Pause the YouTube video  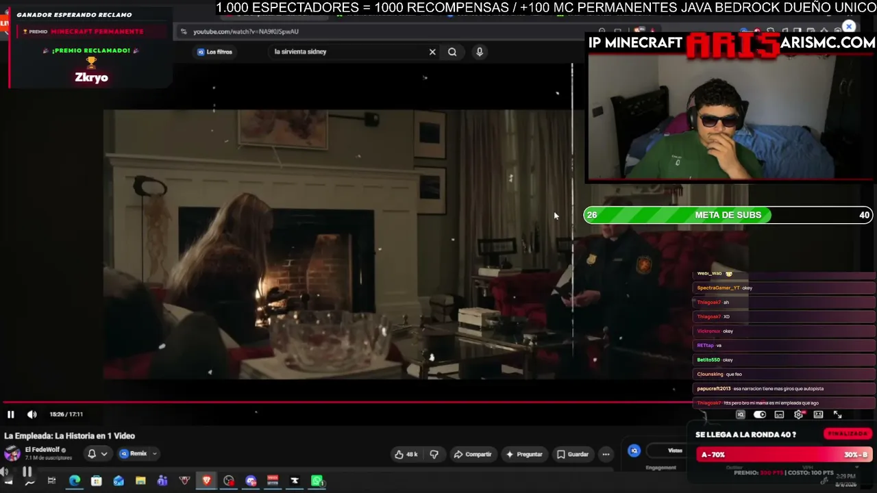click(10, 414)
